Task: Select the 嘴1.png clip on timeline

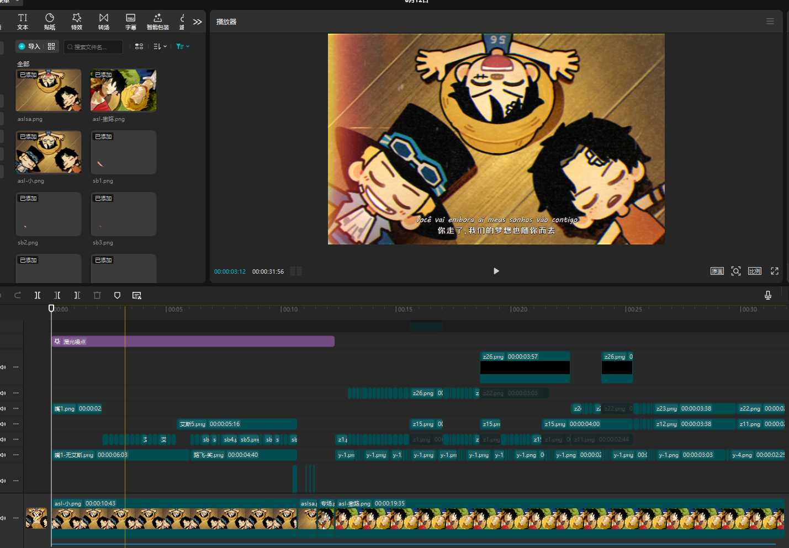Action: tap(77, 408)
